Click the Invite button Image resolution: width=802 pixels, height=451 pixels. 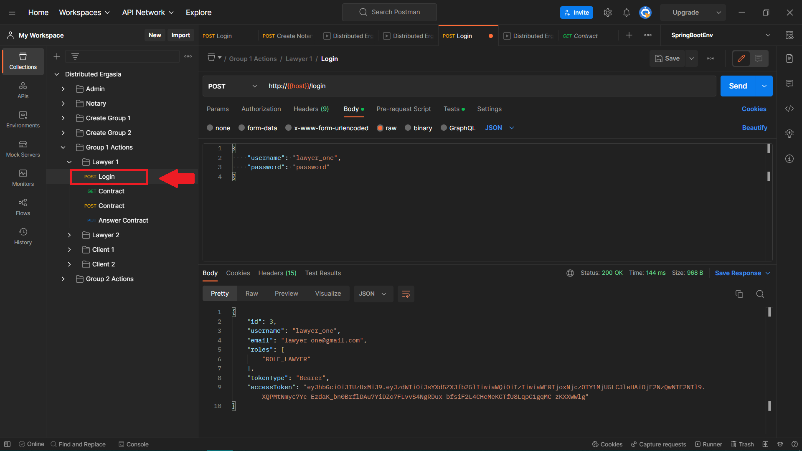coord(576,13)
